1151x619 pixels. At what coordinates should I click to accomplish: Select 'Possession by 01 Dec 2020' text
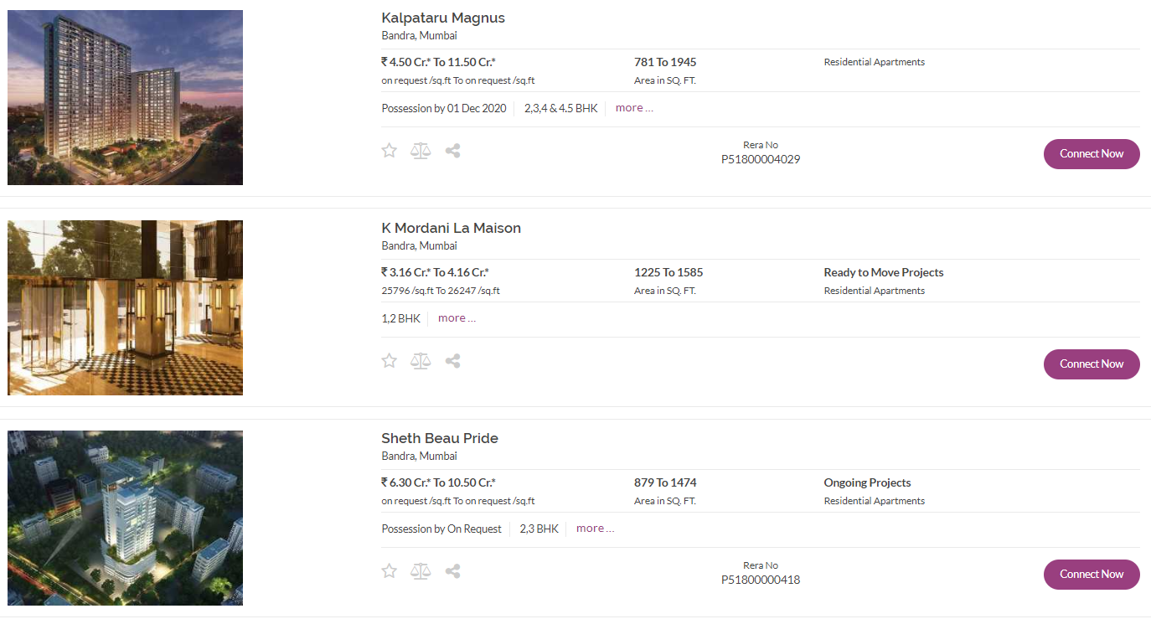coord(444,108)
